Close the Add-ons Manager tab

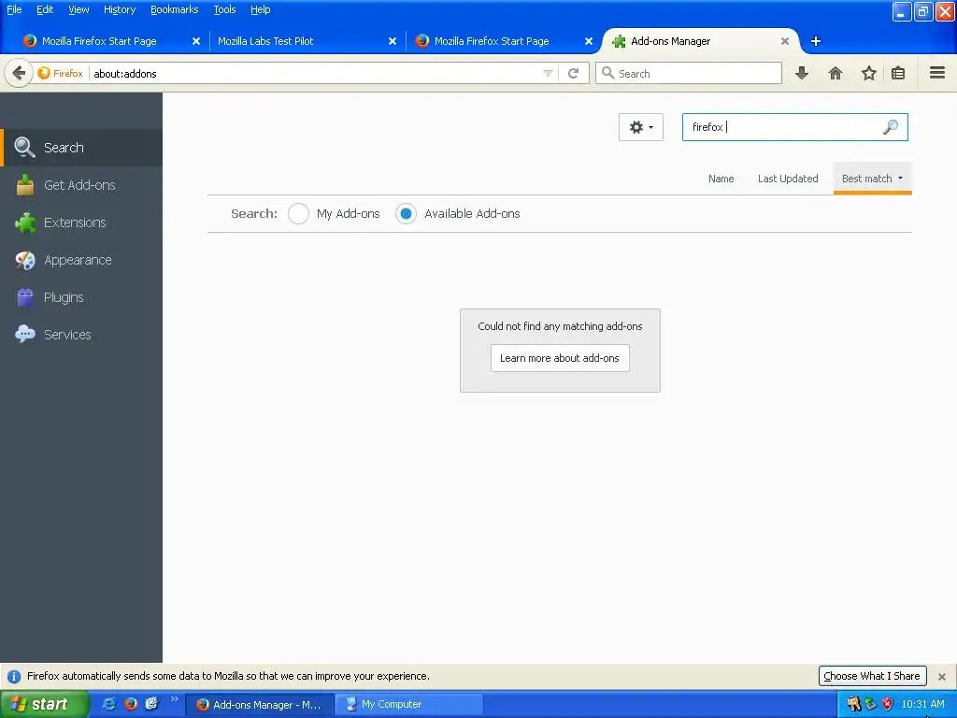coord(785,41)
